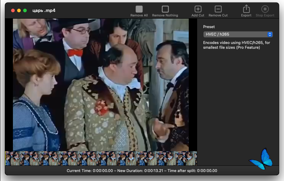Open the HVEC / h265 preset dropdown
This screenshot has height=181, width=284.
pos(238,34)
